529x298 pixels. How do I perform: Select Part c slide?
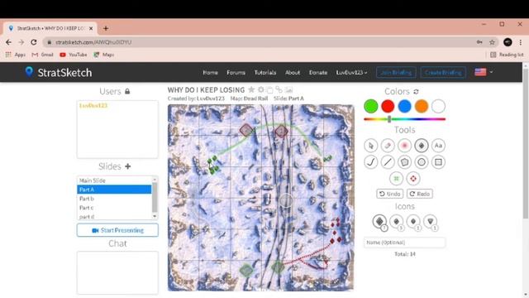pyautogui.click(x=114, y=208)
